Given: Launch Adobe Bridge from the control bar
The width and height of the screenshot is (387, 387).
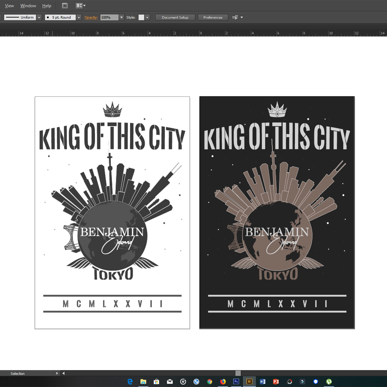Looking at the screenshot, I should 64,5.
